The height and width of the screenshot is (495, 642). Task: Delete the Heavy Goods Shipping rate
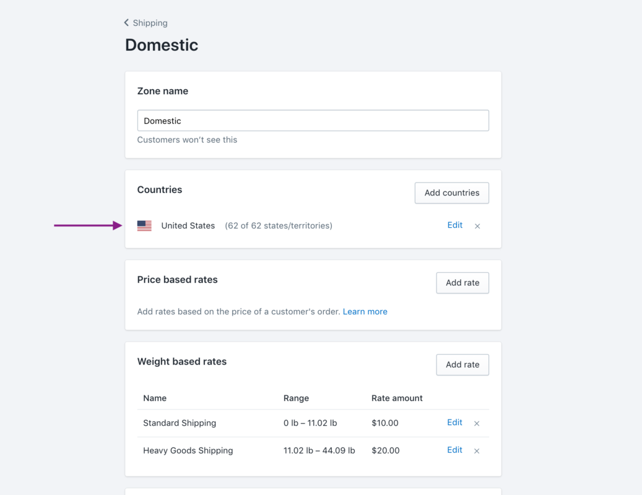click(x=477, y=451)
